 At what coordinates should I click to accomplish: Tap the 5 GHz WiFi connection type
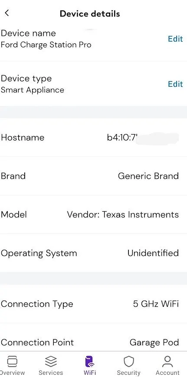[156, 304]
